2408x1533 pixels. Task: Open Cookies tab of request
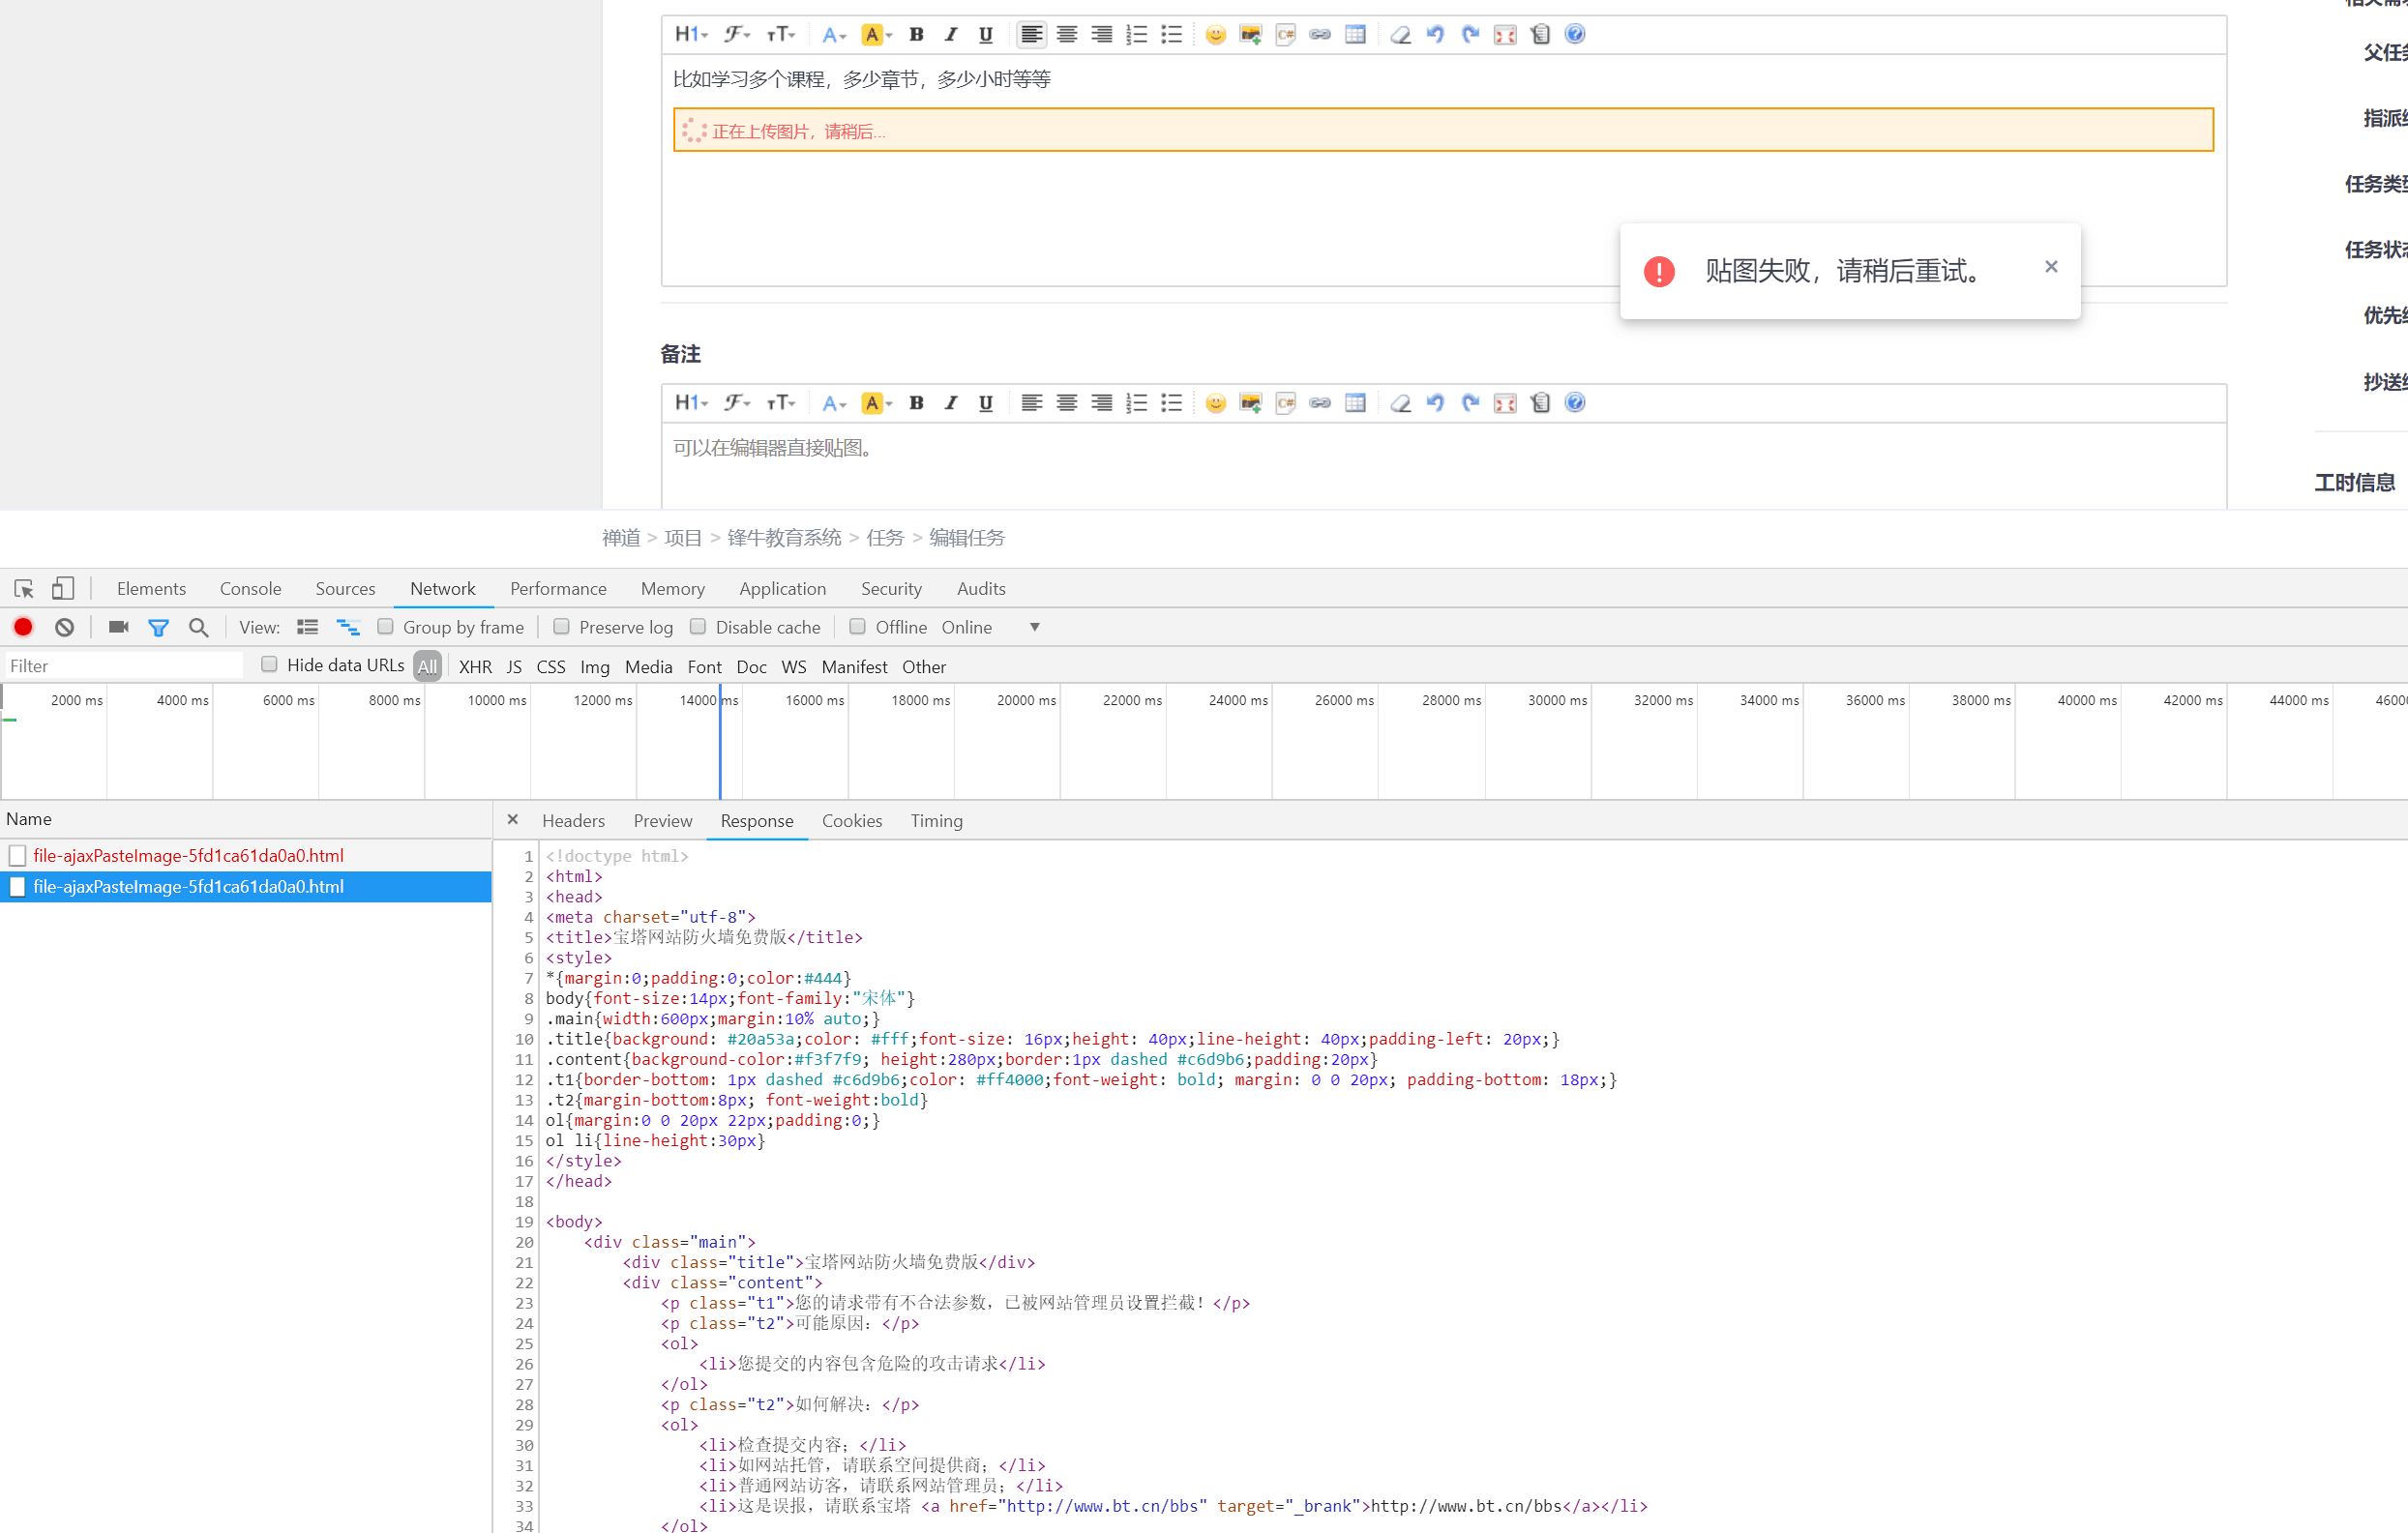[x=852, y=821]
